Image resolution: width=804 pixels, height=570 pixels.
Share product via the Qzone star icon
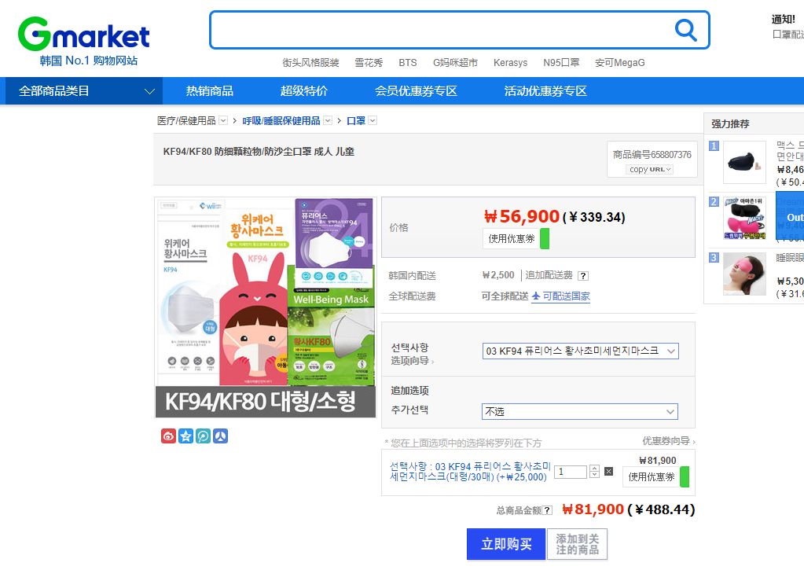185,435
